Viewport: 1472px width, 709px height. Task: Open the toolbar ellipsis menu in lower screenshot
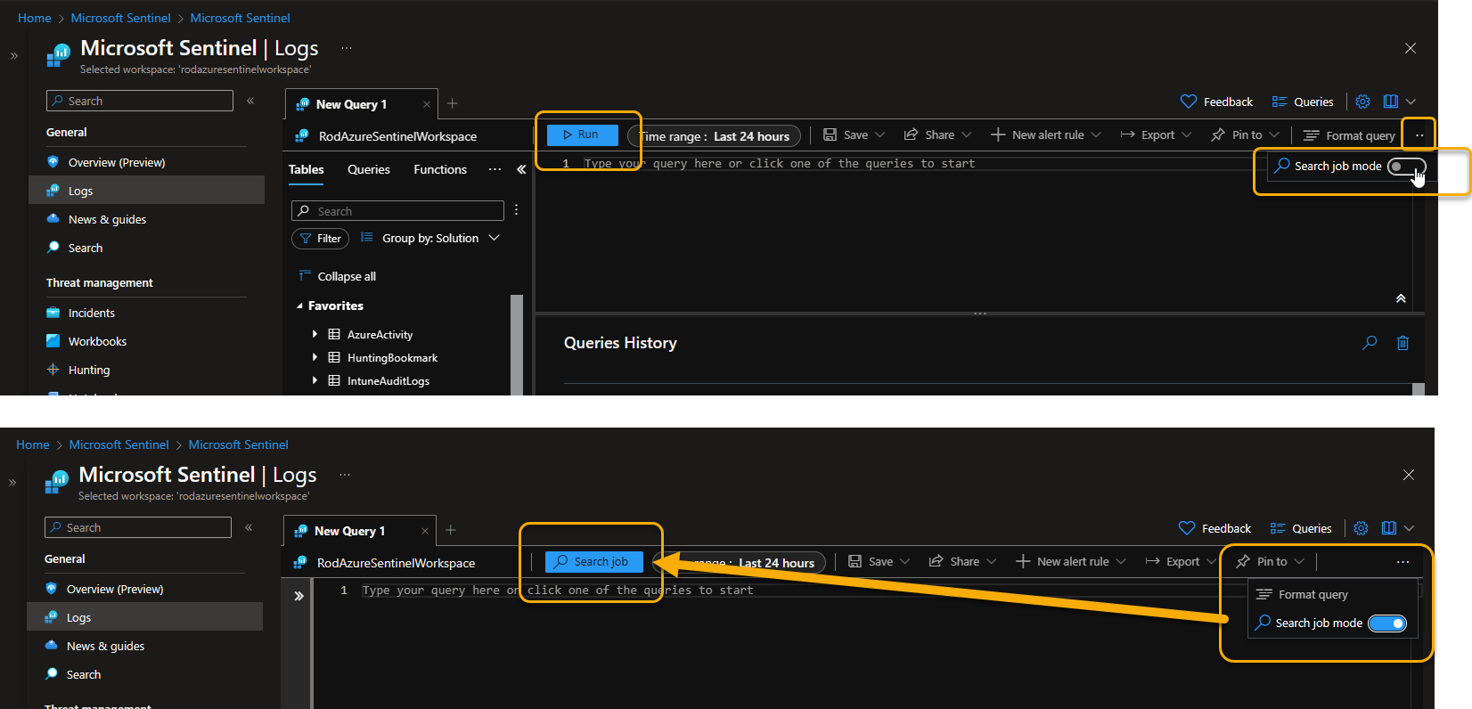[1402, 562]
